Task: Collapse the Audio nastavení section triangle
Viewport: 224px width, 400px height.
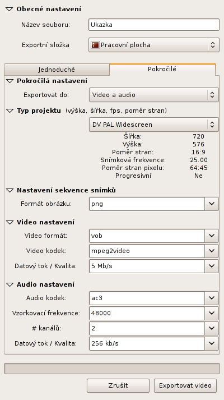Action: coord(10,284)
